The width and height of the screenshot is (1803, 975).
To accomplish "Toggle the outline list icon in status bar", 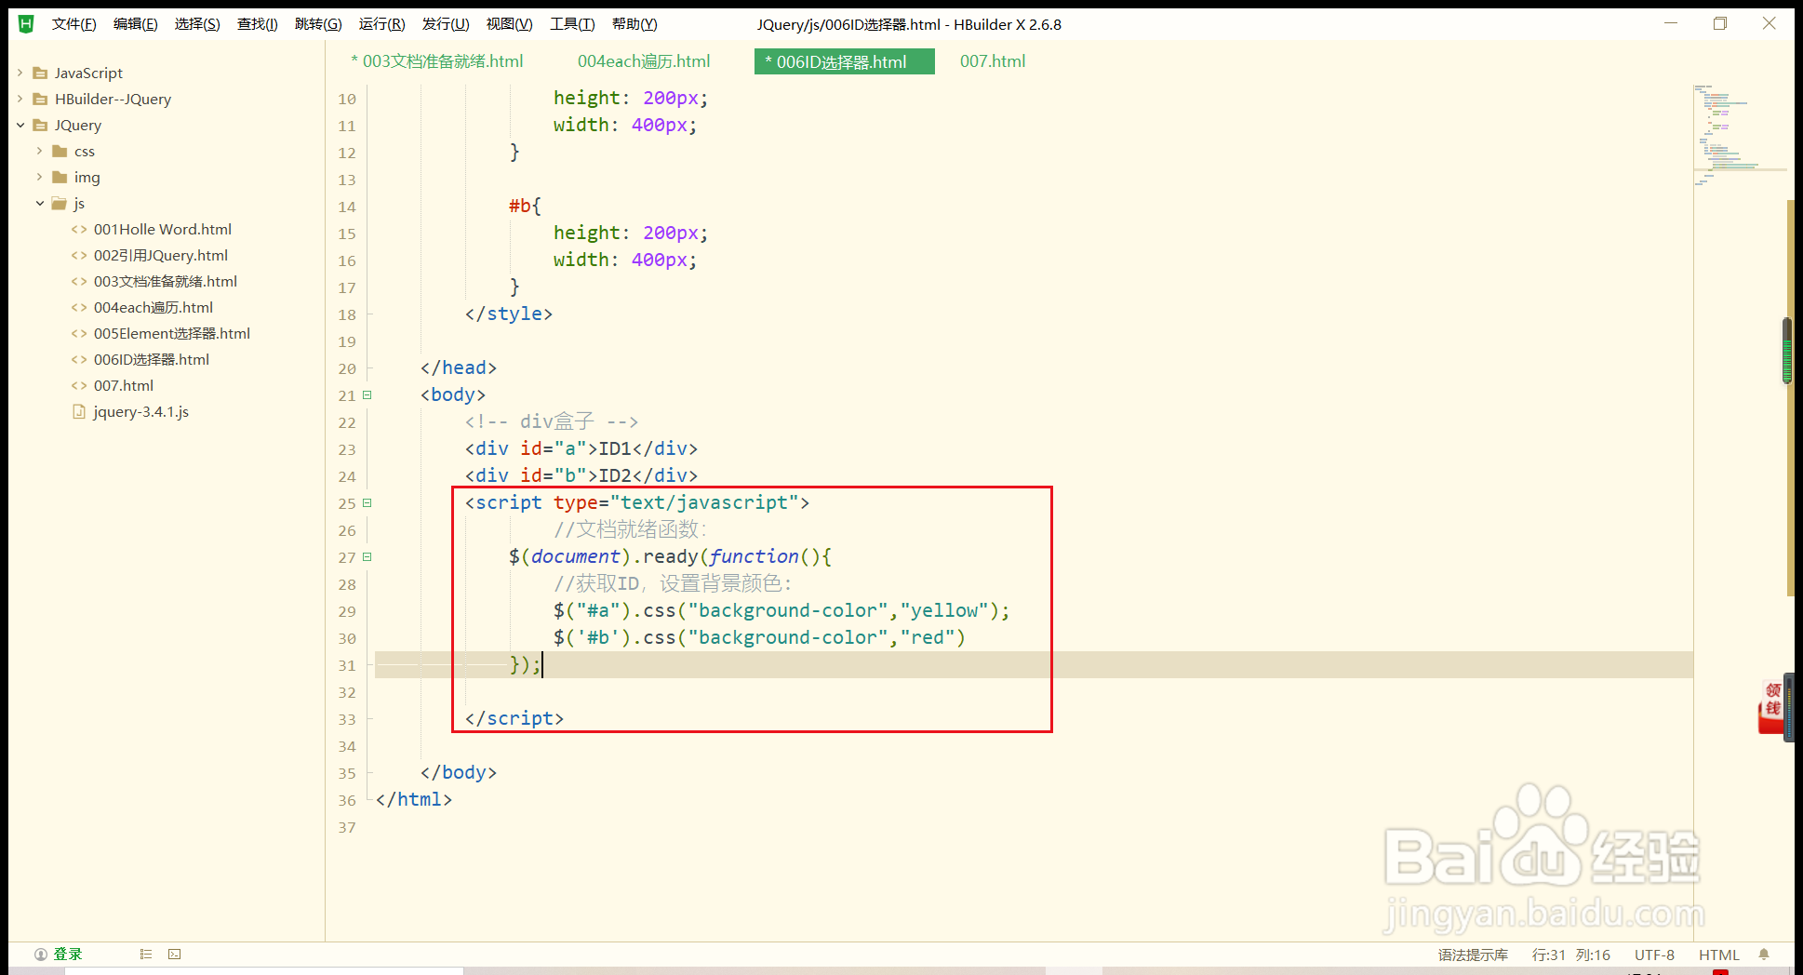I will click(x=146, y=955).
